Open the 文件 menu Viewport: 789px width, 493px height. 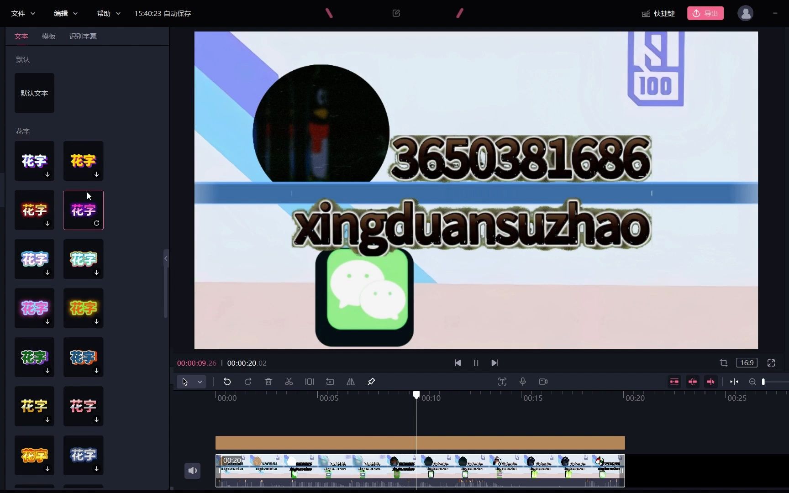point(23,13)
